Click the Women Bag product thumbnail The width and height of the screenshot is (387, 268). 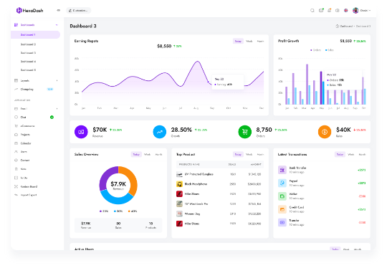point(179,214)
